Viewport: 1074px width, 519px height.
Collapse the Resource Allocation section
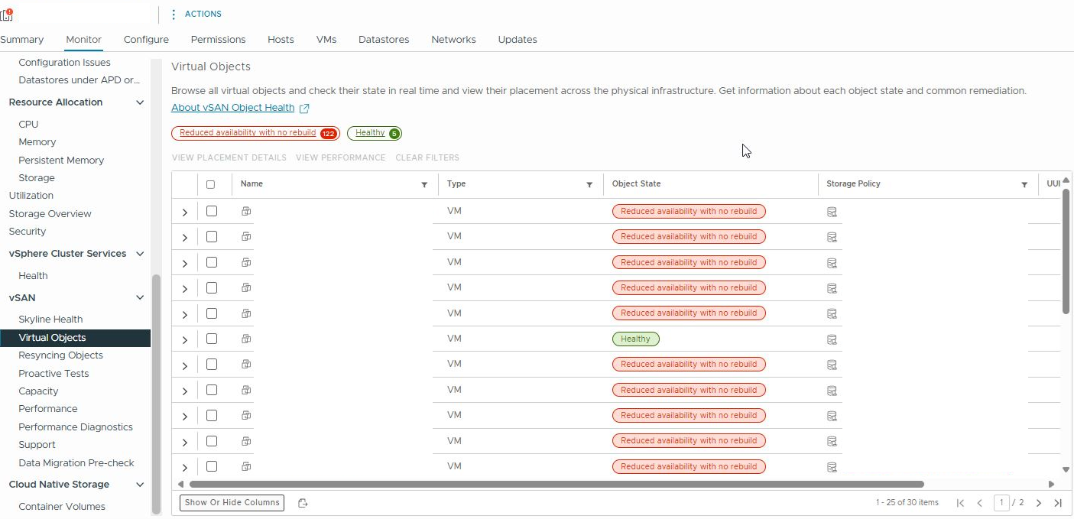click(140, 102)
